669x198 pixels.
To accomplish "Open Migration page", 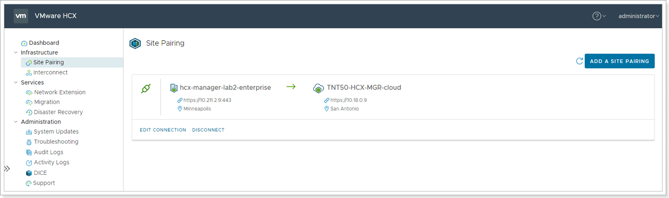I will (x=47, y=102).
